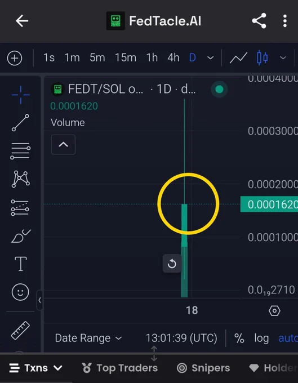Click the 0.0002000 price axis label
298x383 pixels.
point(273,184)
